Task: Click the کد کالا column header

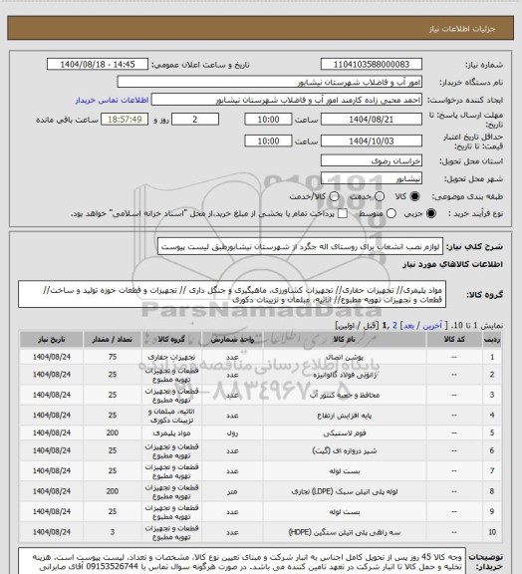Action: pyautogui.click(x=454, y=340)
